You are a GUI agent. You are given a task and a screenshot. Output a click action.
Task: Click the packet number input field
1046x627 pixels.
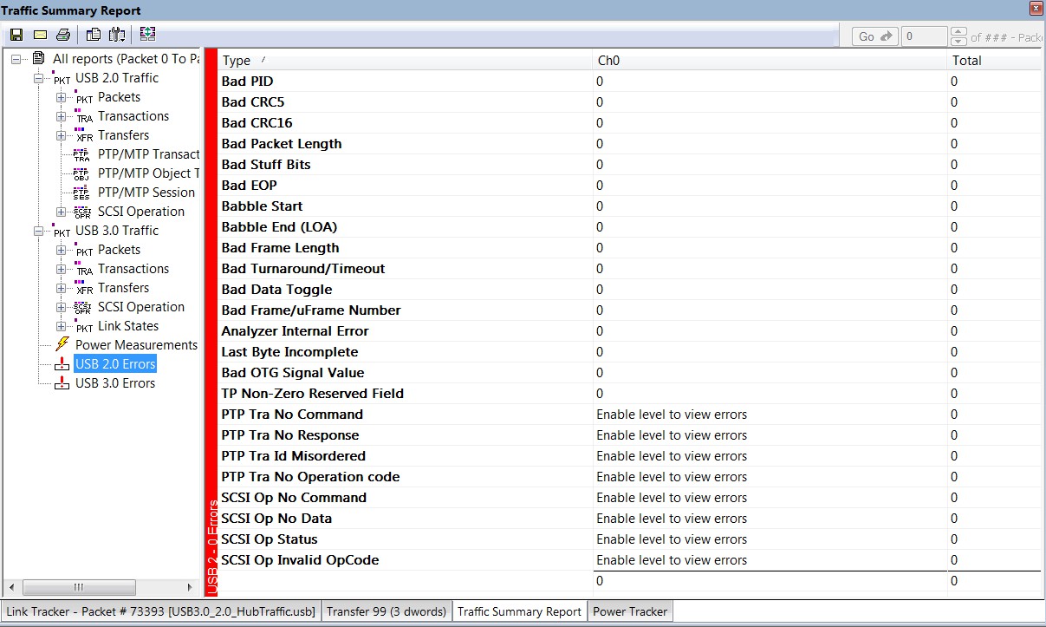click(925, 36)
